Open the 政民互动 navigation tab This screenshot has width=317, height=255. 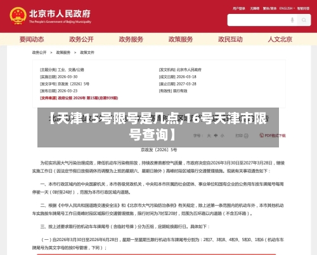[x=230, y=39]
